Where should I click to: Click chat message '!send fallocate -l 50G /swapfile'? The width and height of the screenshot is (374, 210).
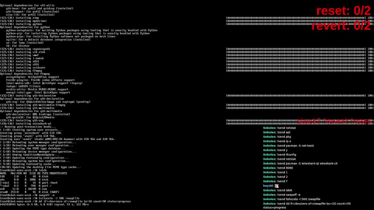pyautogui.click(x=292, y=199)
